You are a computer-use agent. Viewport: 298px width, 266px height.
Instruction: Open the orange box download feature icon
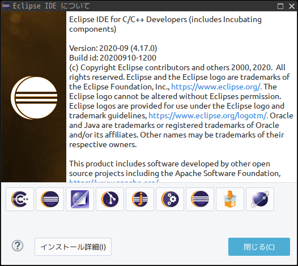click(230, 199)
